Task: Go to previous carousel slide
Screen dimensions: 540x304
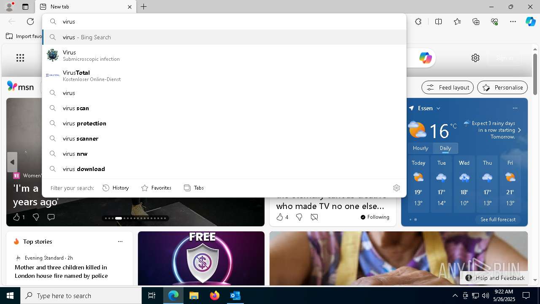Action: coord(12,162)
